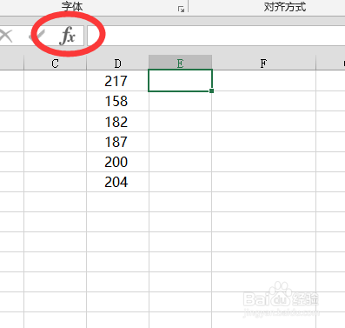
Task: Click the cell containing 187
Action: pyautogui.click(x=117, y=142)
